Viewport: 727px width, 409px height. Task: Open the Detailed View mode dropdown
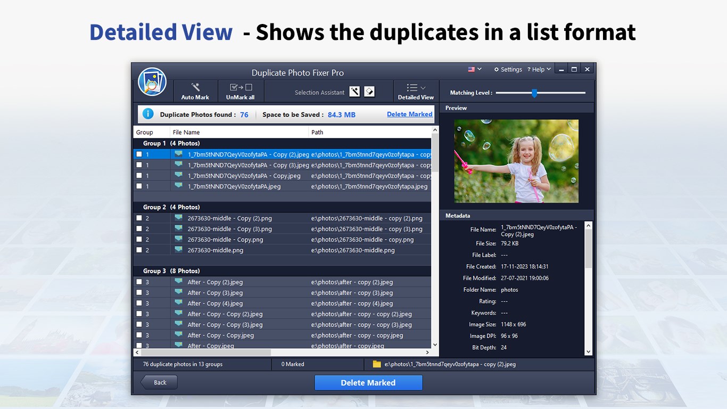click(x=416, y=91)
